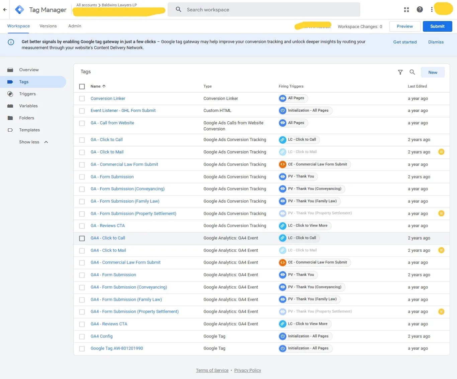
Task: Click the Submit button
Action: pos(437,26)
